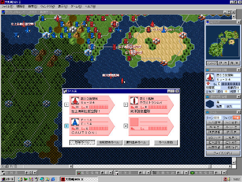Screen dimensions: 242x182
Task: Open the ゲーム(G) menu
Action: (x=76, y=6)
